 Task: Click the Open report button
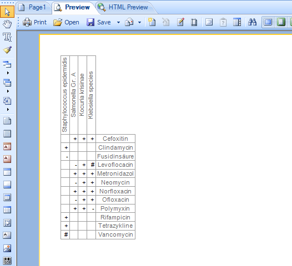66,22
